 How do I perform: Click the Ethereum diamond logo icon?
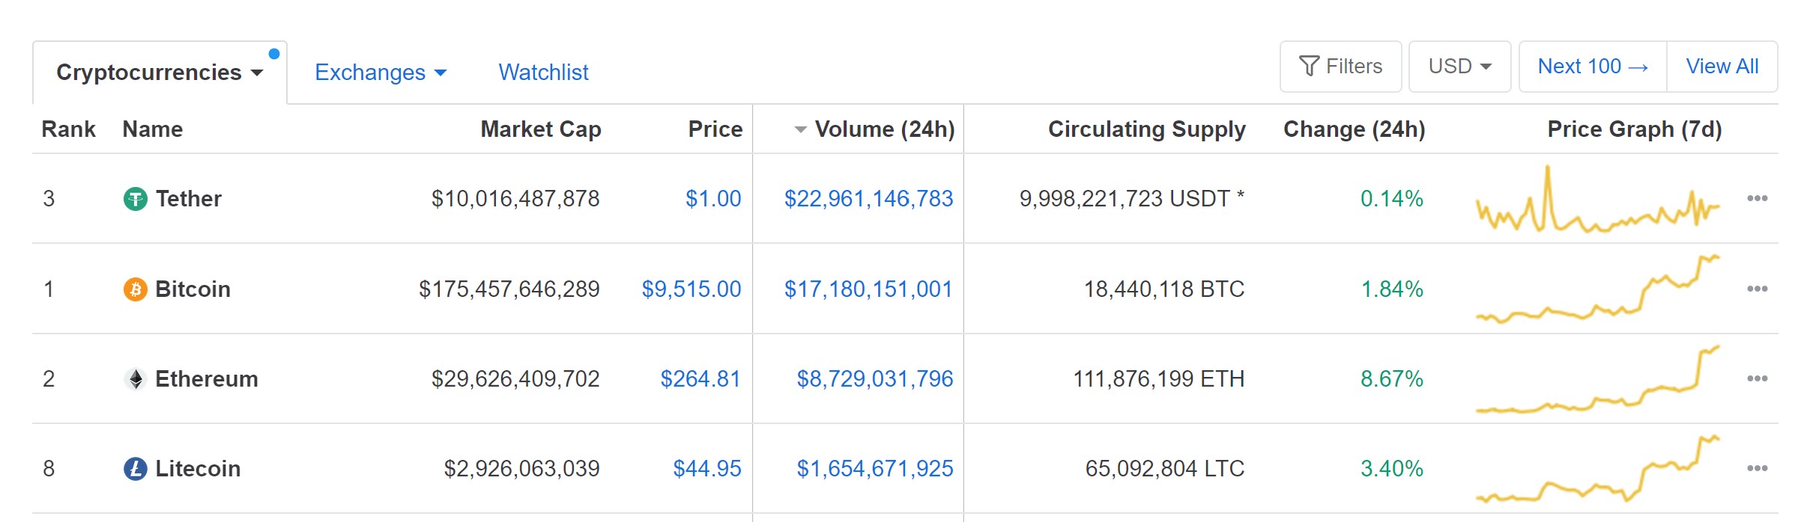click(x=135, y=379)
